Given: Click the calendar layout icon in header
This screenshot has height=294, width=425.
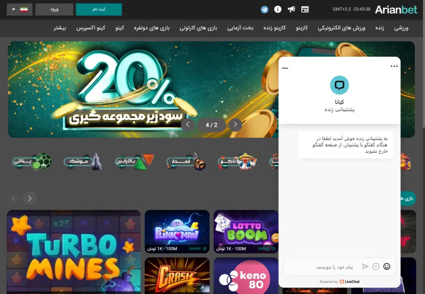Looking at the screenshot, I should tap(305, 10).
